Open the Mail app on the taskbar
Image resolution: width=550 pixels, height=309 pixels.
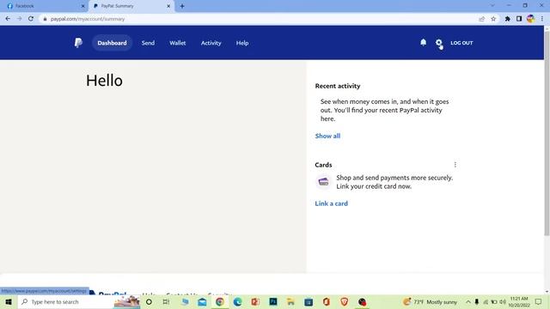(202, 301)
